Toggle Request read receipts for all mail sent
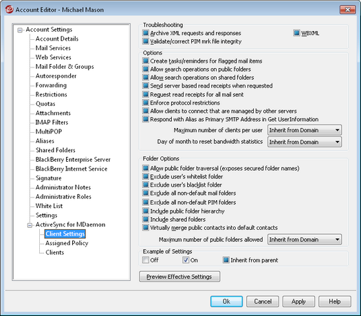The height and width of the screenshot is (316, 361). coord(146,94)
